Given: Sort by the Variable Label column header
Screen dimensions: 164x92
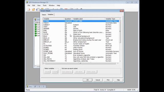Looking at the screenshot, I should click(x=88, y=19).
